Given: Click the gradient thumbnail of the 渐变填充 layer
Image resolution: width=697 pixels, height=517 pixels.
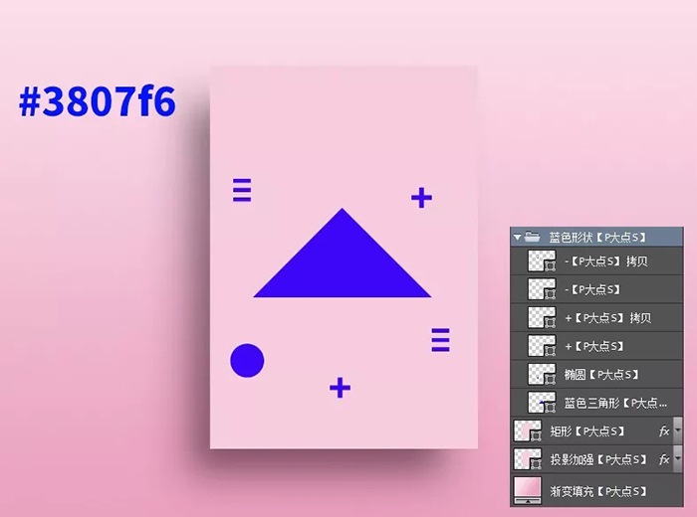Looking at the screenshot, I should tap(528, 490).
